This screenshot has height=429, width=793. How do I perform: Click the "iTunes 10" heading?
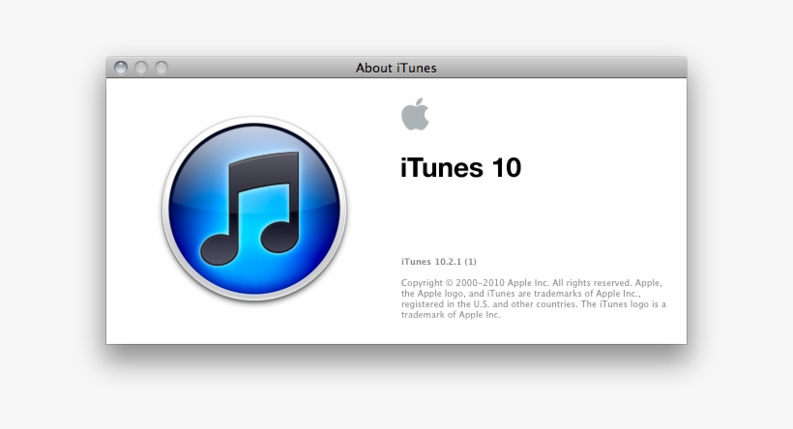[x=460, y=168]
